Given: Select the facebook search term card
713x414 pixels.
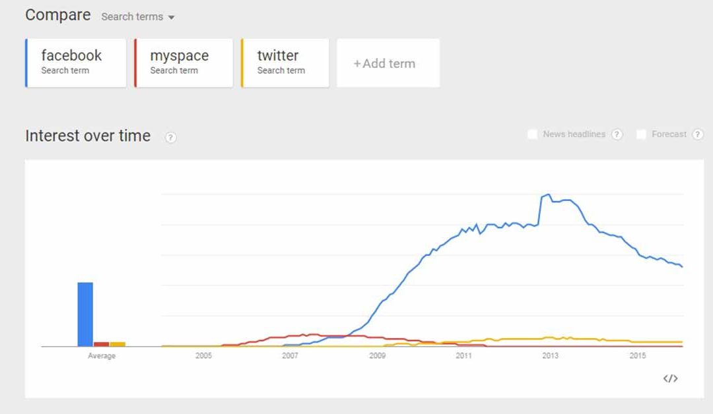Looking at the screenshot, I should pos(75,63).
